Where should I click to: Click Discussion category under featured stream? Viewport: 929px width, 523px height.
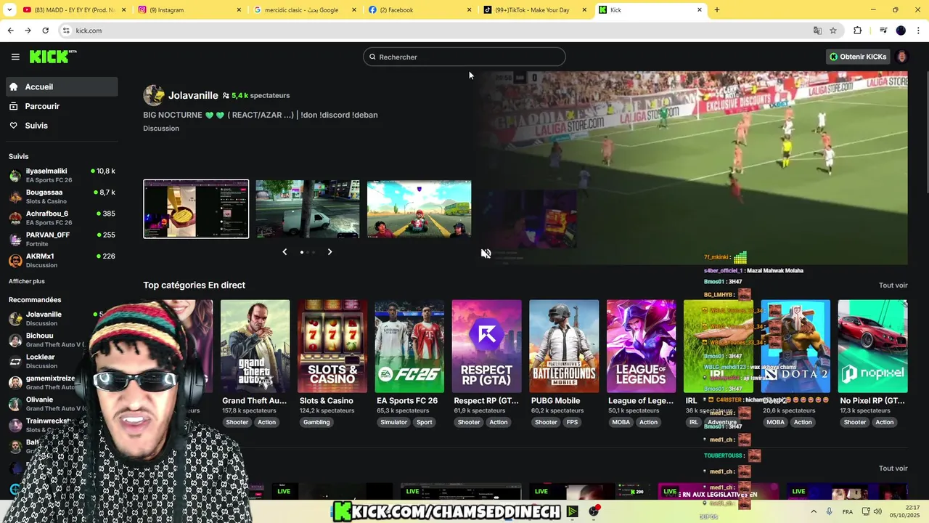pyautogui.click(x=161, y=128)
